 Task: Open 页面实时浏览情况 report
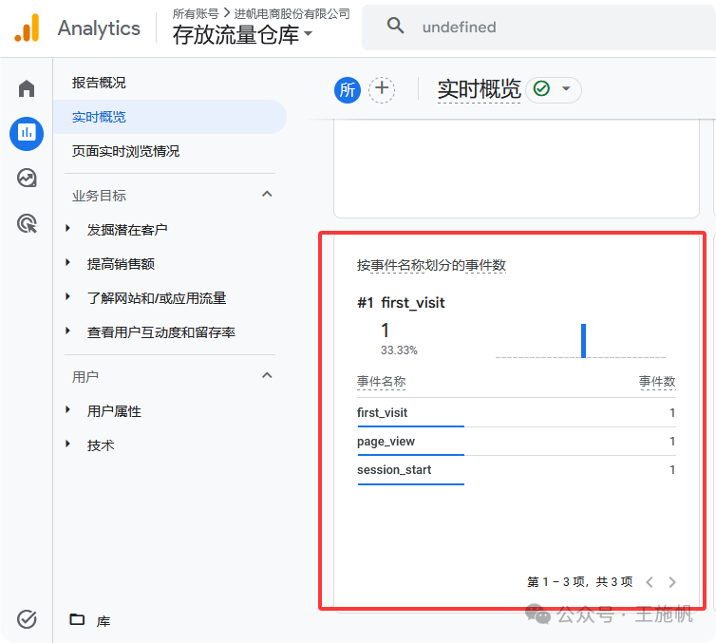point(125,151)
